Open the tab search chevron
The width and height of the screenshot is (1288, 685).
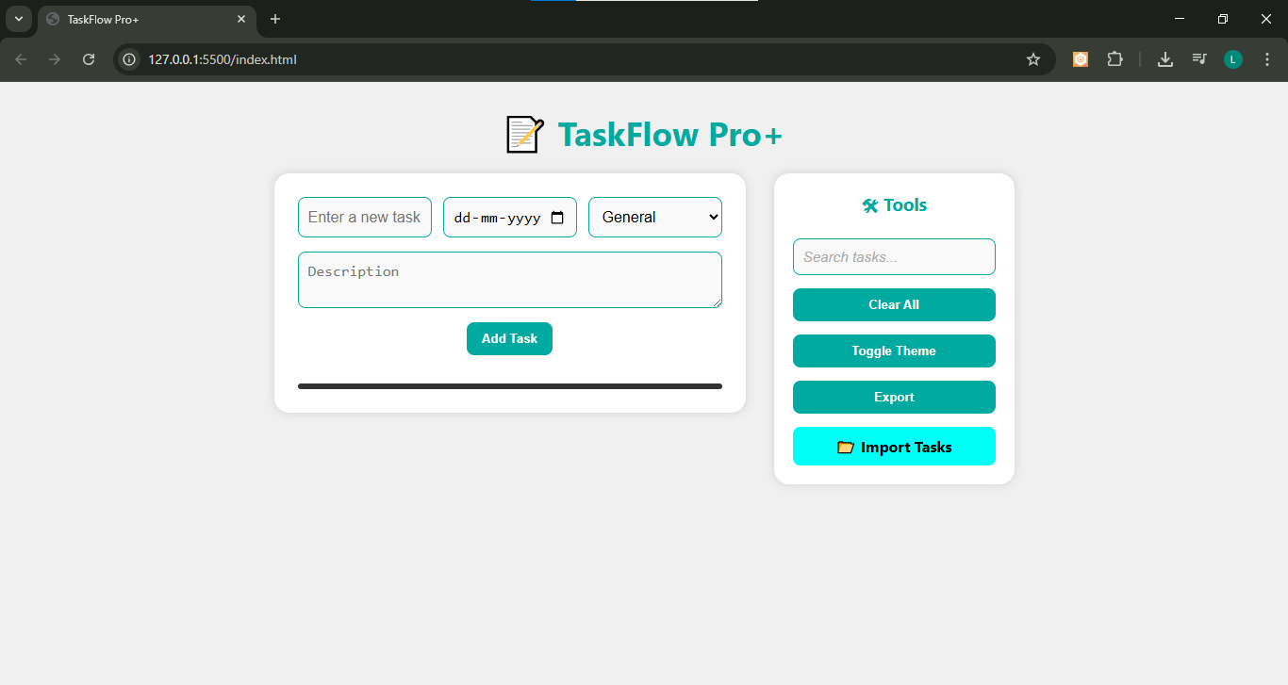[19, 19]
